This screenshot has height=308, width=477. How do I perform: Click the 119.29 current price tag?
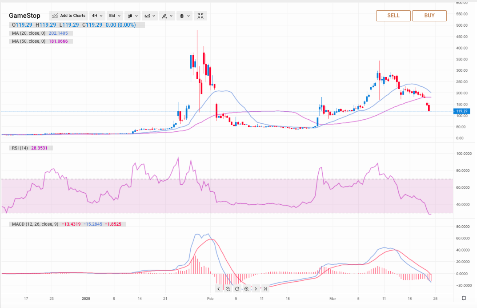point(462,111)
